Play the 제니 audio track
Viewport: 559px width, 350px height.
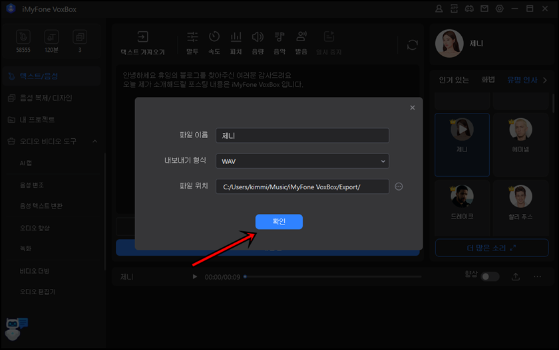194,277
